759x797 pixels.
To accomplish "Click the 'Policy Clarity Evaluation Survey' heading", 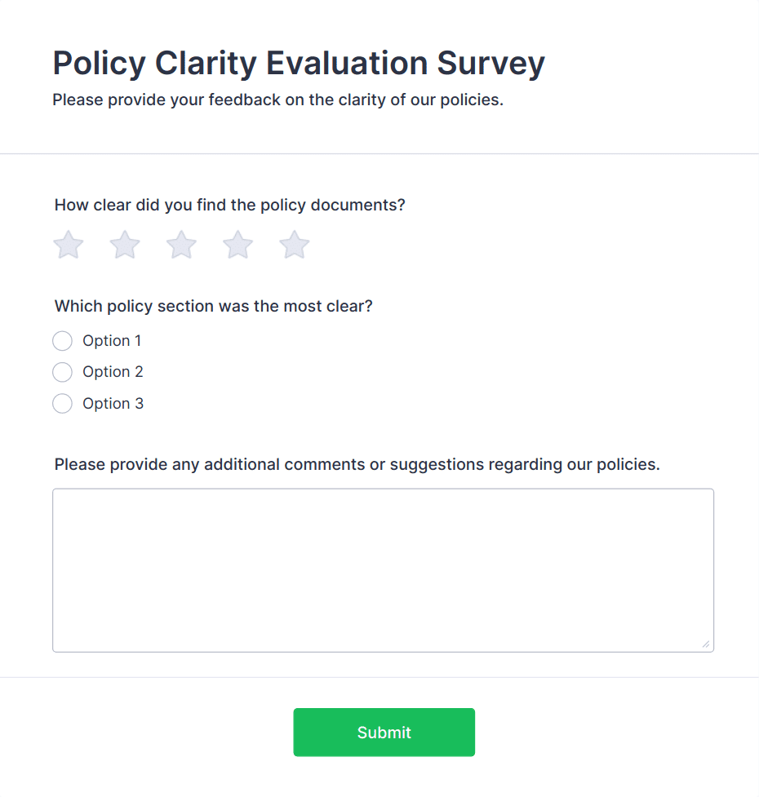I will (x=299, y=64).
